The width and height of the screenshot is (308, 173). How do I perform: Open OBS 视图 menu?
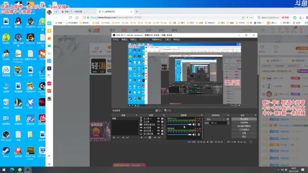tap(133, 40)
